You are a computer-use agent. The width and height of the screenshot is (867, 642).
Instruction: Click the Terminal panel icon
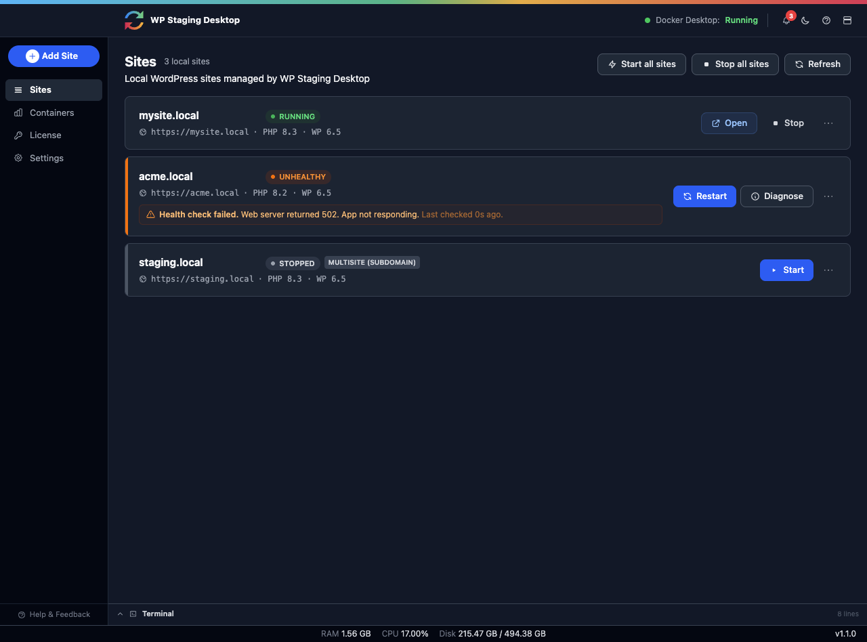click(133, 614)
